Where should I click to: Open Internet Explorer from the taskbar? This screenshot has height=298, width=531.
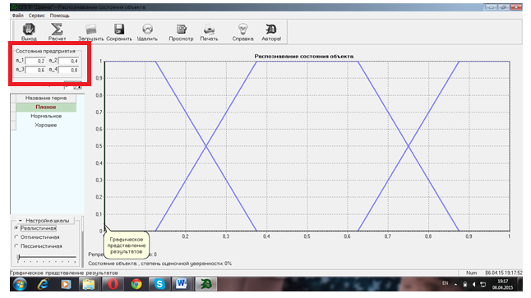pyautogui.click(x=43, y=284)
